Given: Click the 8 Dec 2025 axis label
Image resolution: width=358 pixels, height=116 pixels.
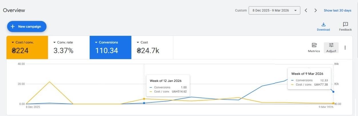Looking at the screenshot, I should tap(33, 107).
